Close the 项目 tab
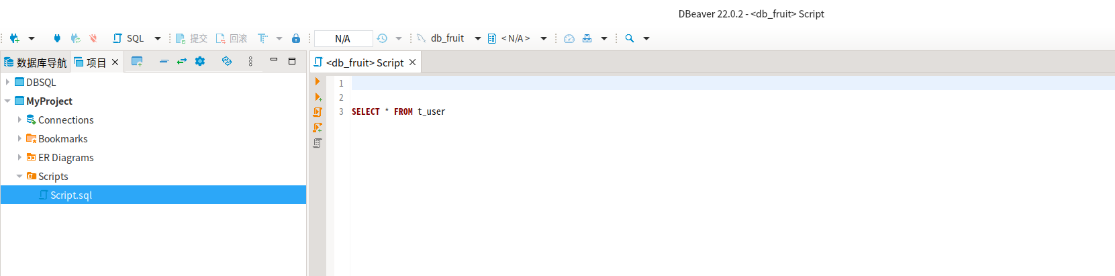 tap(115, 62)
